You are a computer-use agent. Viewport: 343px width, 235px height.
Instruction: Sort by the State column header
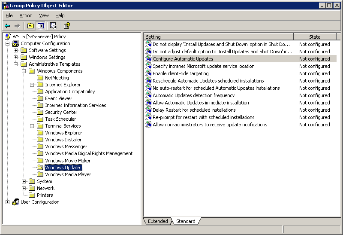click(315, 37)
